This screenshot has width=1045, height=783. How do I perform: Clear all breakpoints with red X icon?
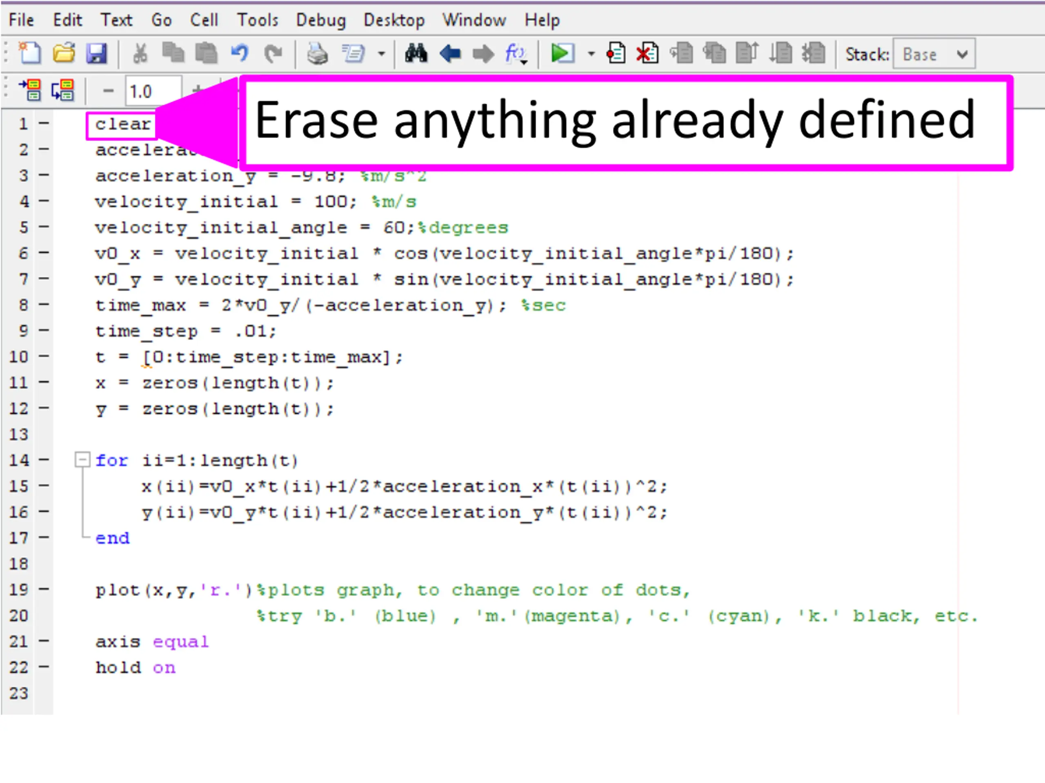pos(647,53)
